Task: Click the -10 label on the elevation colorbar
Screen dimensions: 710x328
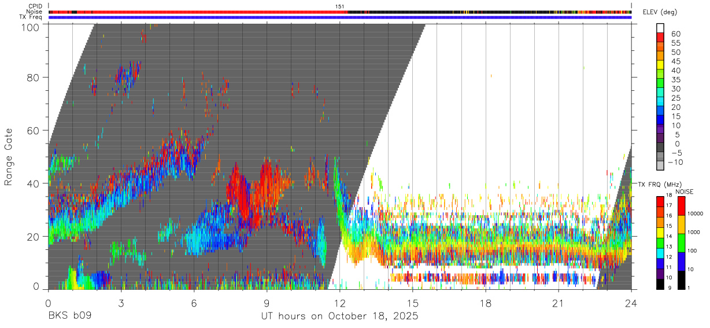Action: point(675,162)
